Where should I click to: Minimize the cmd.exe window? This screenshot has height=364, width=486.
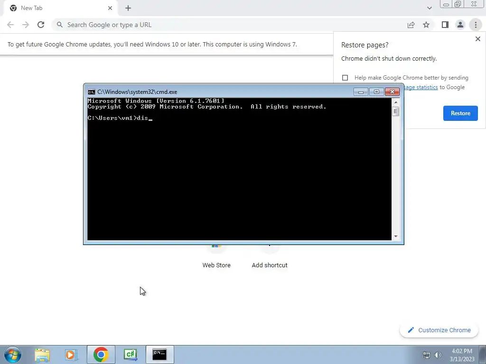click(x=361, y=92)
